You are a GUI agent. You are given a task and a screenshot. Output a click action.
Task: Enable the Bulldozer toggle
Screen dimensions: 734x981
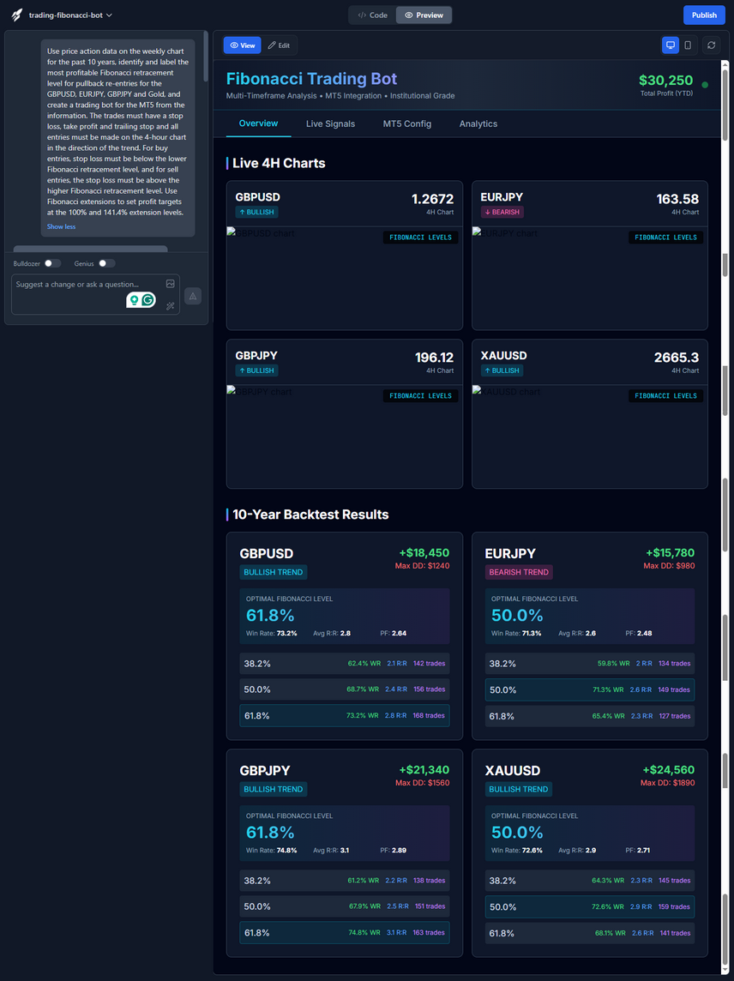tap(52, 263)
